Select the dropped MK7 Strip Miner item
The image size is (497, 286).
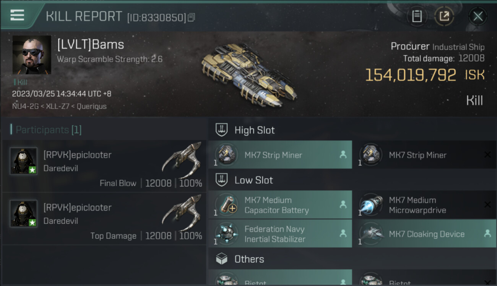pyautogui.click(x=280, y=155)
